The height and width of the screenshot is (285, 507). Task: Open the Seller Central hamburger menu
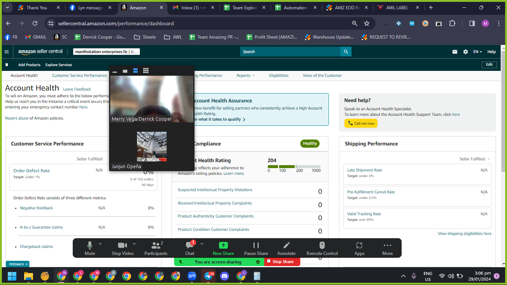point(6,52)
